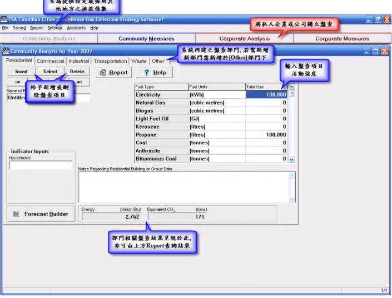Image resolution: width=392 pixels, height=298 pixels.
Task: Click the Equivalent CO2 value 171
Action: (177, 216)
